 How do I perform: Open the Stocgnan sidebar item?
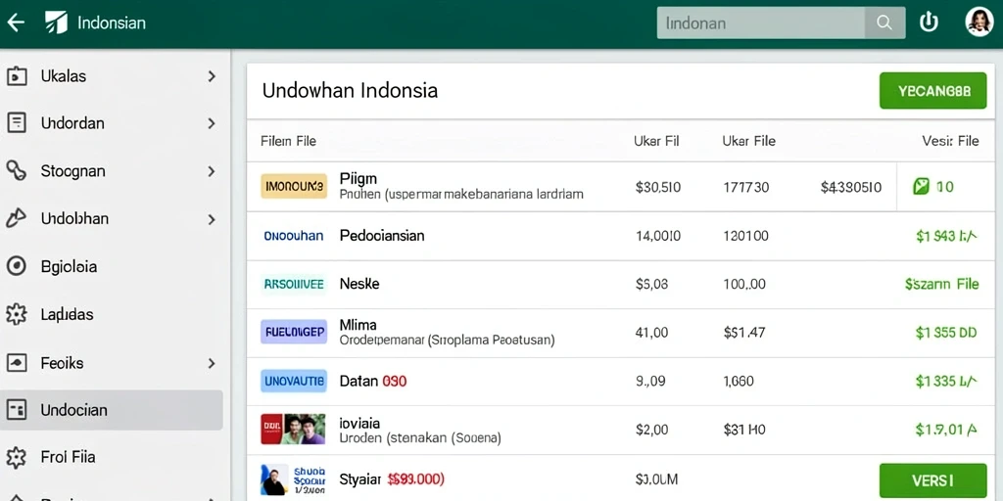(x=112, y=171)
